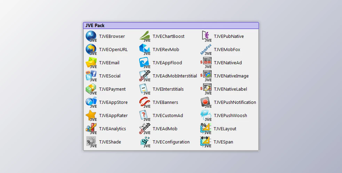
Task: Select the TJVENativeAd label text
Action: (228, 63)
